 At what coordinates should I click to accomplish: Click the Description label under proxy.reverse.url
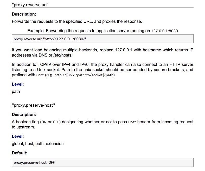[x=24, y=14]
